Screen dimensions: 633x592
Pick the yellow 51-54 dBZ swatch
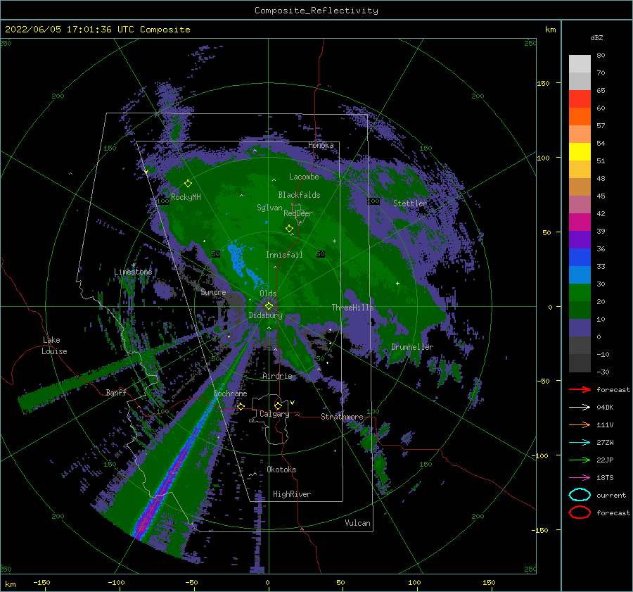(580, 152)
